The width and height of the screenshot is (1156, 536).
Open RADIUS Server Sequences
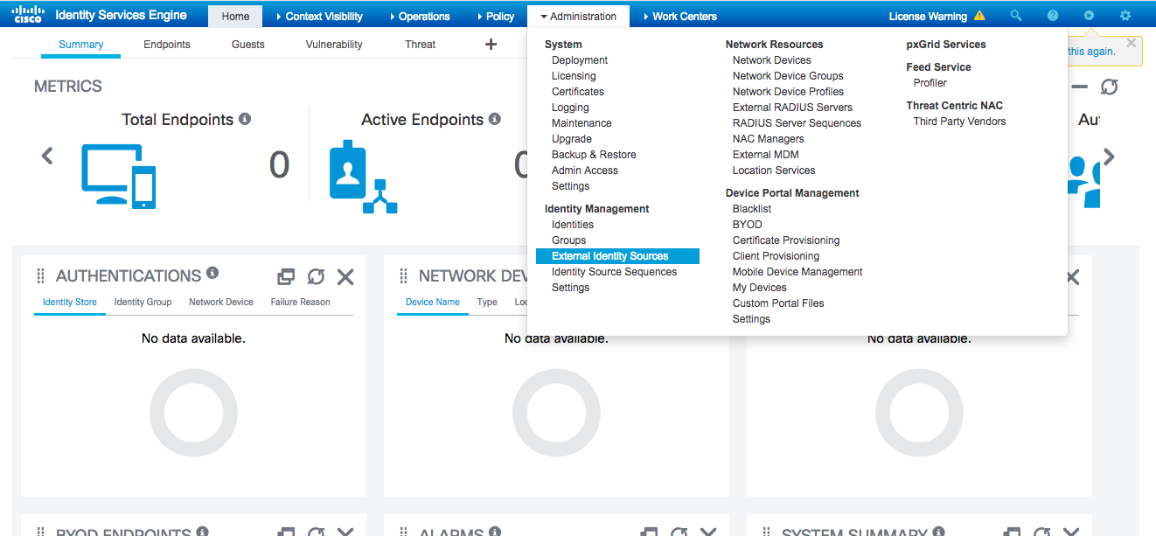click(797, 123)
